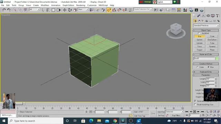Toggle Window/Crossing selection mode

click(59, 10)
